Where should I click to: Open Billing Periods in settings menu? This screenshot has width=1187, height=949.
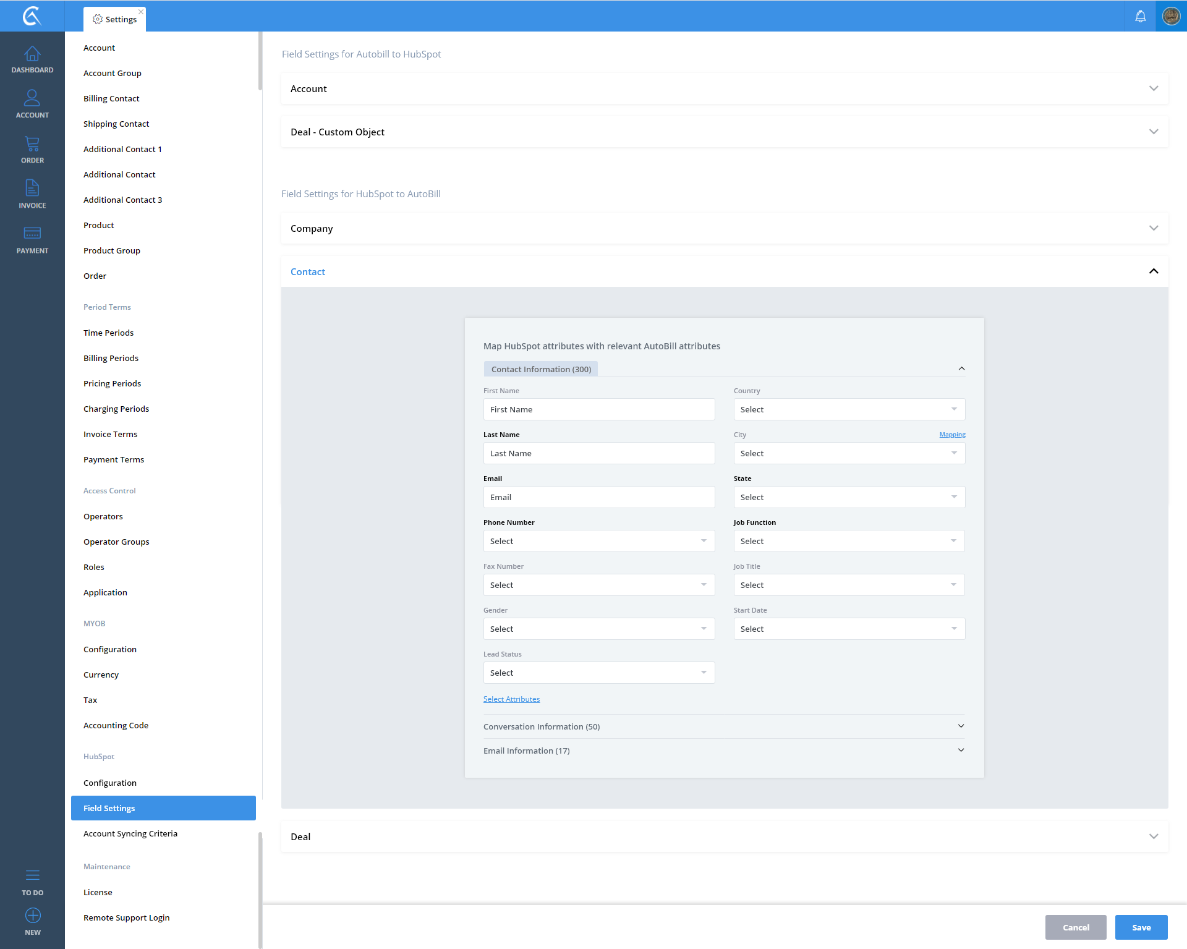(111, 358)
